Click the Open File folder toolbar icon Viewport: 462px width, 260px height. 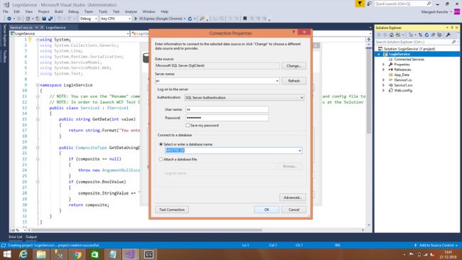click(38, 18)
